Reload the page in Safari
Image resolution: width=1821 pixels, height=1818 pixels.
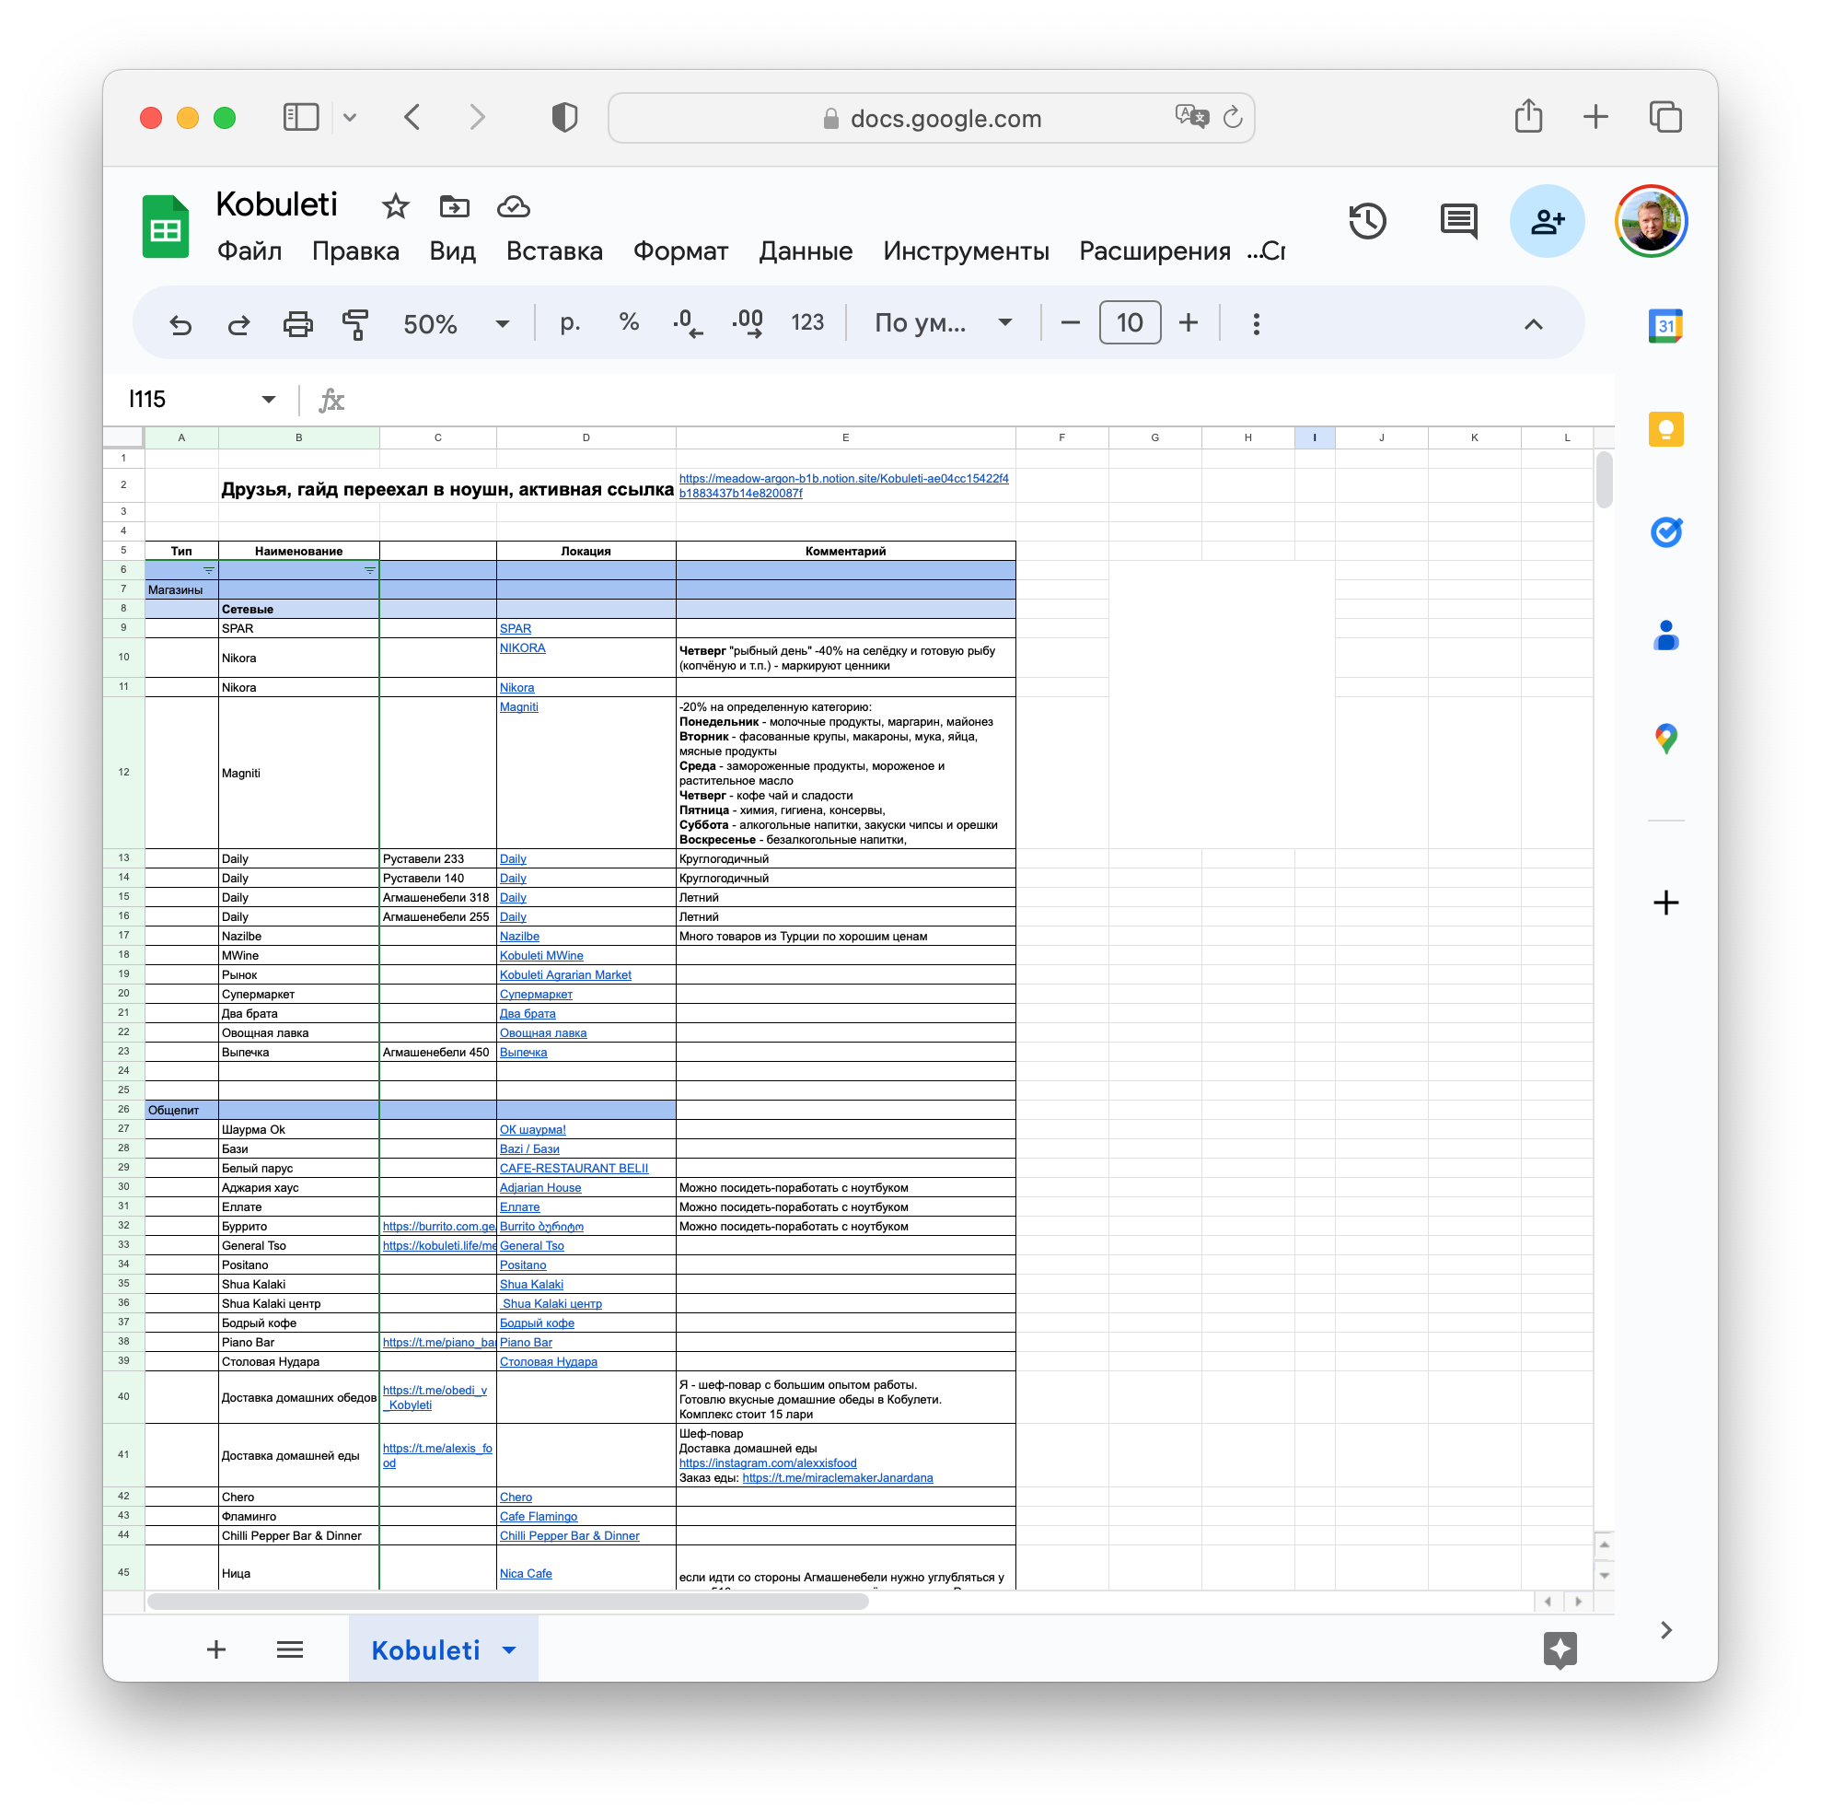point(1232,118)
